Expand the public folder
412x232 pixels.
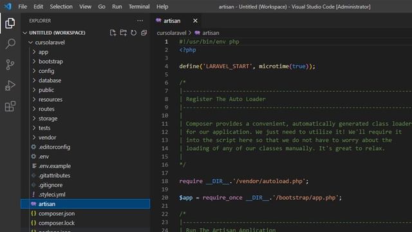pyautogui.click(x=34, y=90)
